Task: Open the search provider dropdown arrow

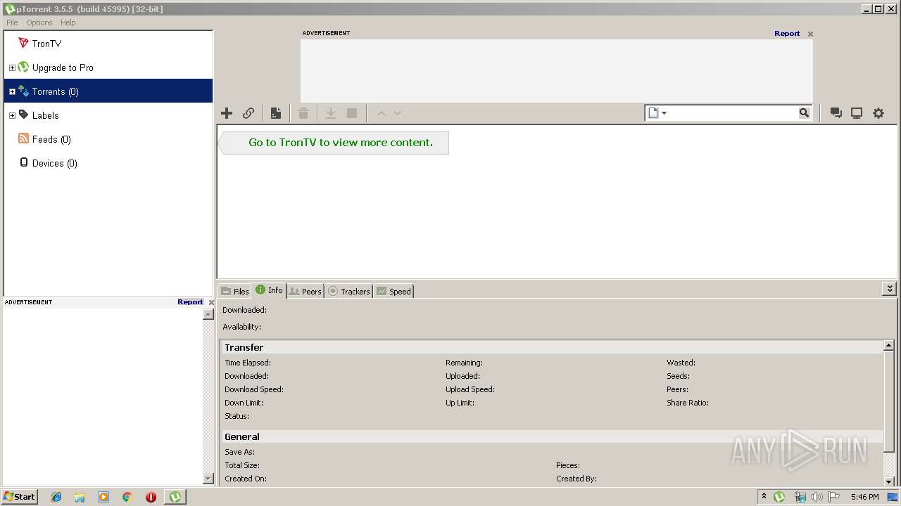Action: pyautogui.click(x=664, y=113)
